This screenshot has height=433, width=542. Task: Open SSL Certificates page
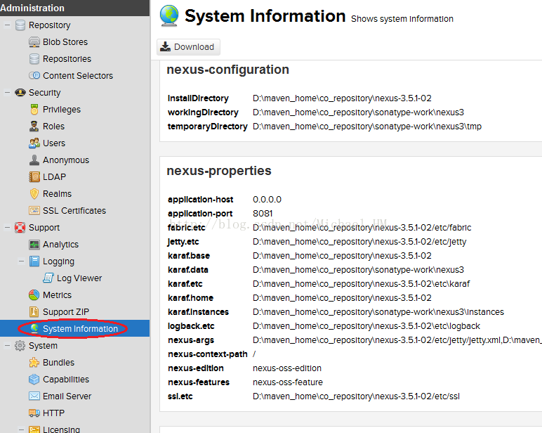74,211
